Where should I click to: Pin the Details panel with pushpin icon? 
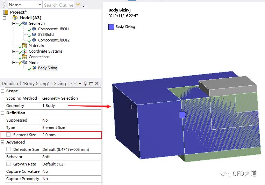point(85,84)
